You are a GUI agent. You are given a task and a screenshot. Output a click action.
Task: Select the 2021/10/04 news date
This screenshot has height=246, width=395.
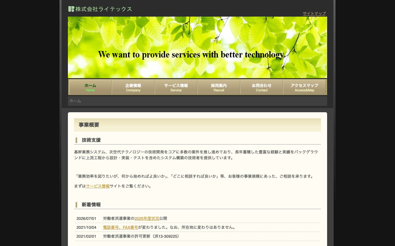coord(86,227)
